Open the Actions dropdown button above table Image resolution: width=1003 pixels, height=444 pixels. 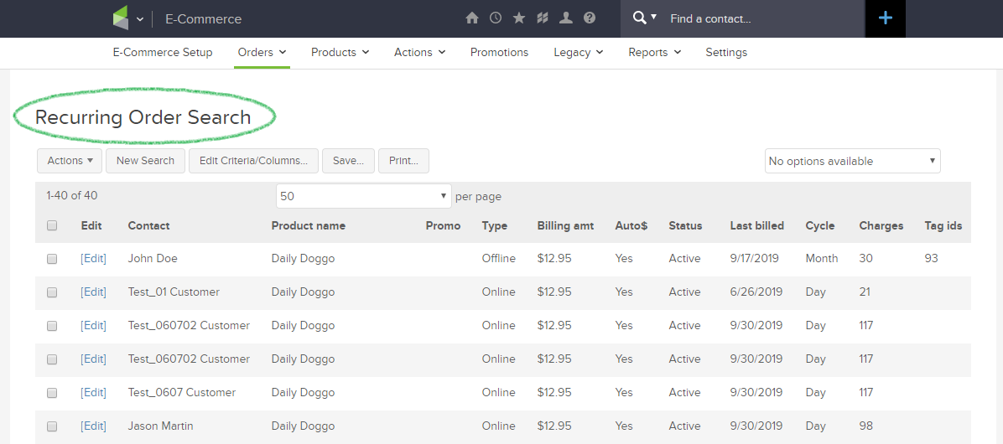click(x=70, y=161)
